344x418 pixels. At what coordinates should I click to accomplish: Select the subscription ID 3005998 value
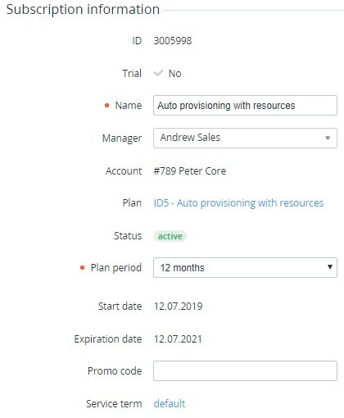tap(173, 41)
